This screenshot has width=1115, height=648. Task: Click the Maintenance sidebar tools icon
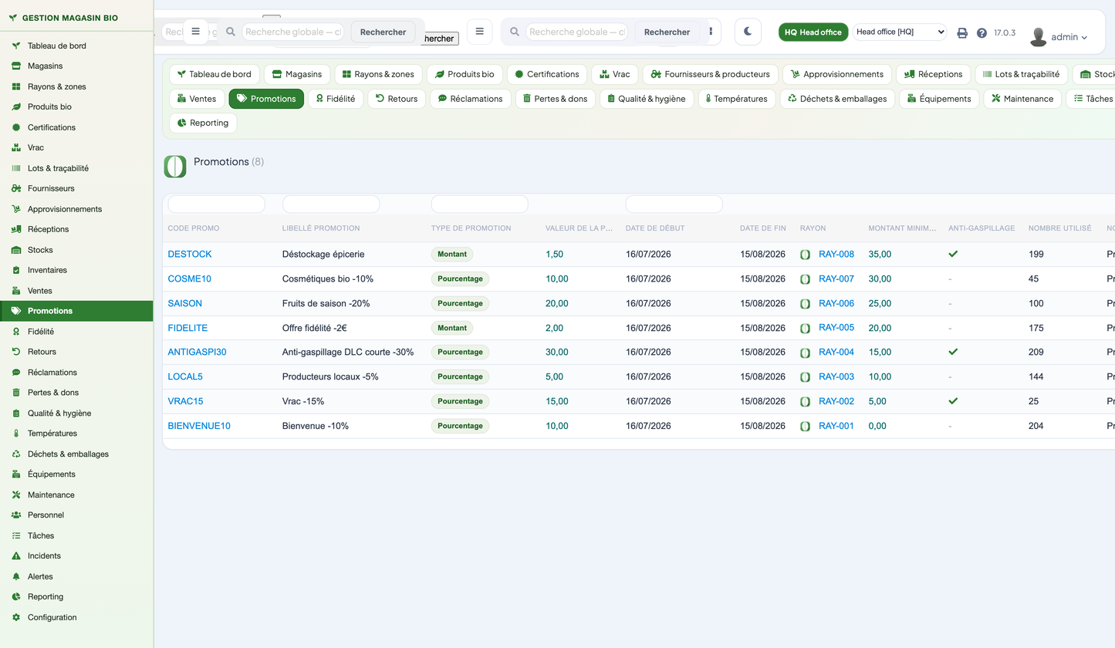pyautogui.click(x=16, y=494)
